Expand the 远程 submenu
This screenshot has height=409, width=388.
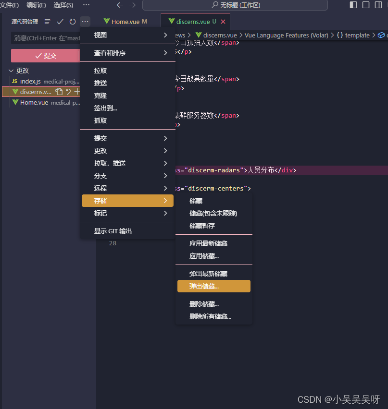[x=127, y=188]
